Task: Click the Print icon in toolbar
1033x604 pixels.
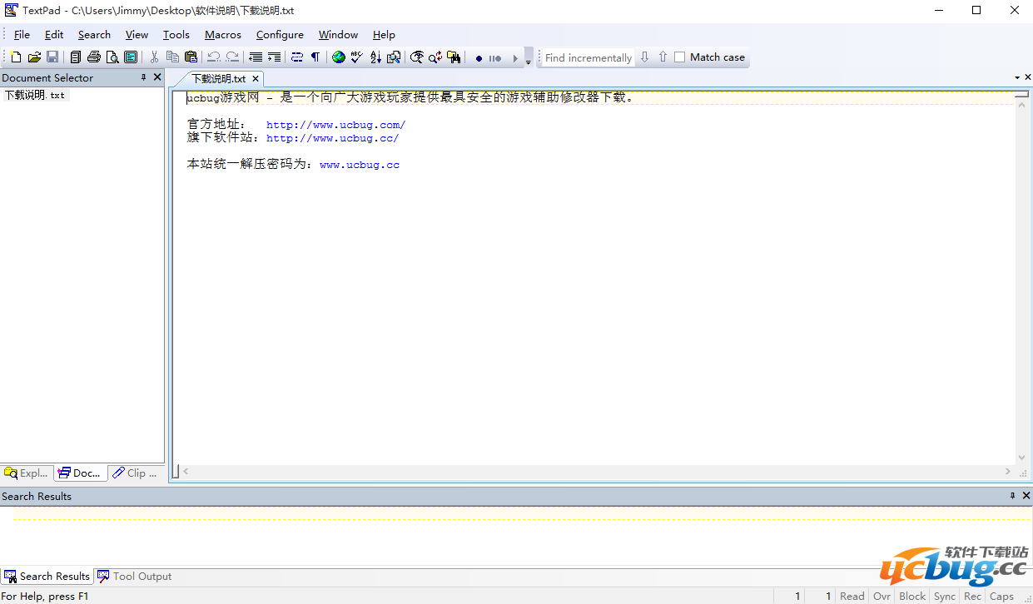Action: (93, 57)
